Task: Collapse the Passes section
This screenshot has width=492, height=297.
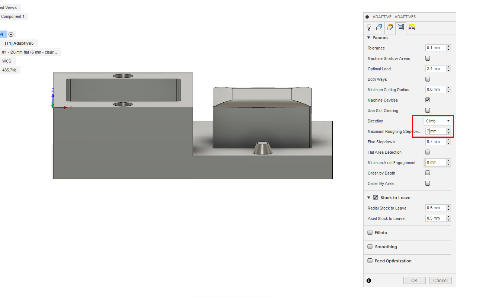Action: [369, 38]
